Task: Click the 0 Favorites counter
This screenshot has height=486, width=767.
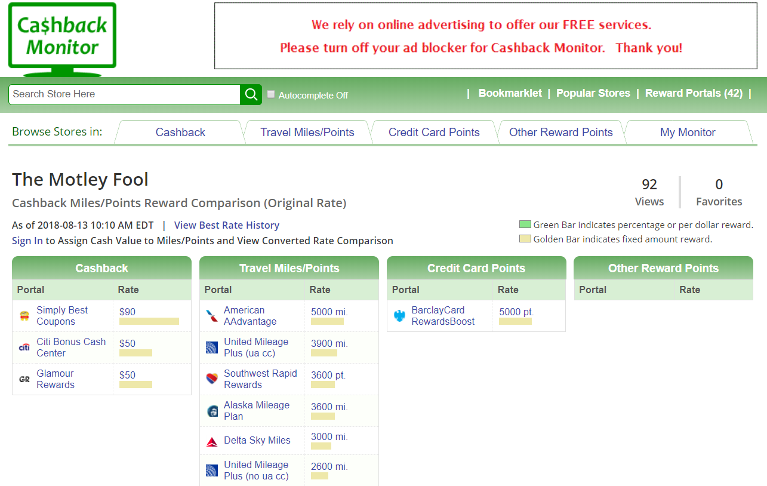Action: [x=719, y=192]
